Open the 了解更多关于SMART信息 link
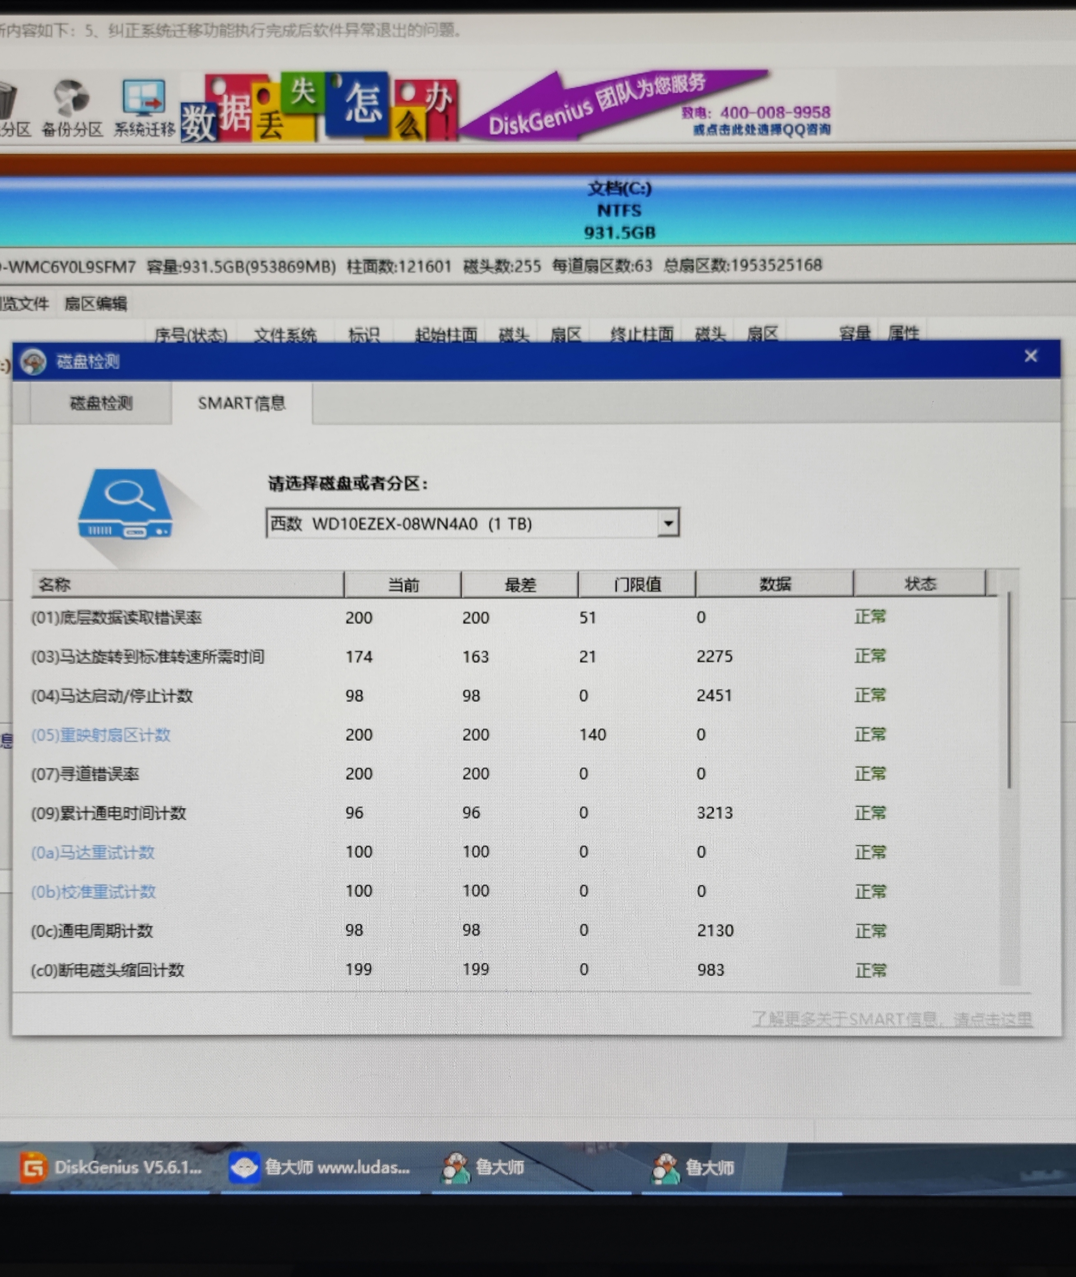1076x1277 pixels. point(892,1019)
